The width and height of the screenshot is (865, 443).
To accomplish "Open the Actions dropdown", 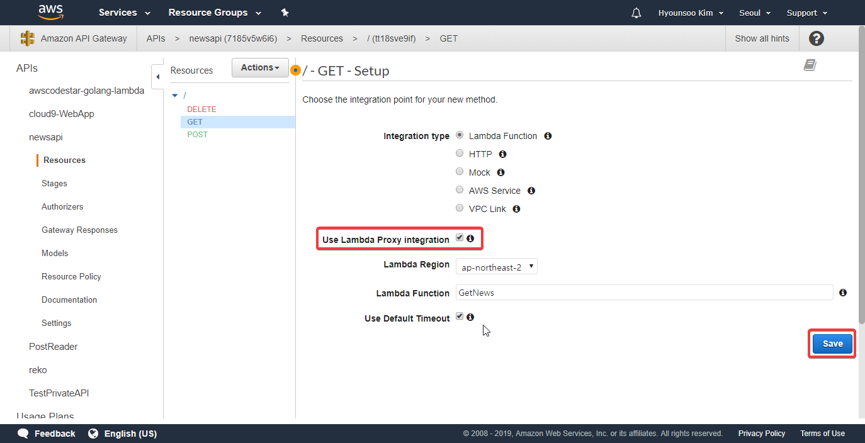I will pyautogui.click(x=260, y=67).
